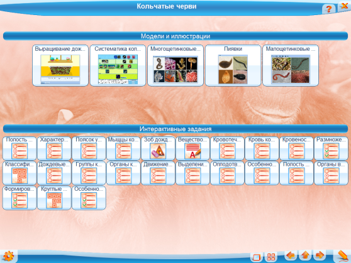
Task: Click the help question mark icon
Action: (328, 9)
